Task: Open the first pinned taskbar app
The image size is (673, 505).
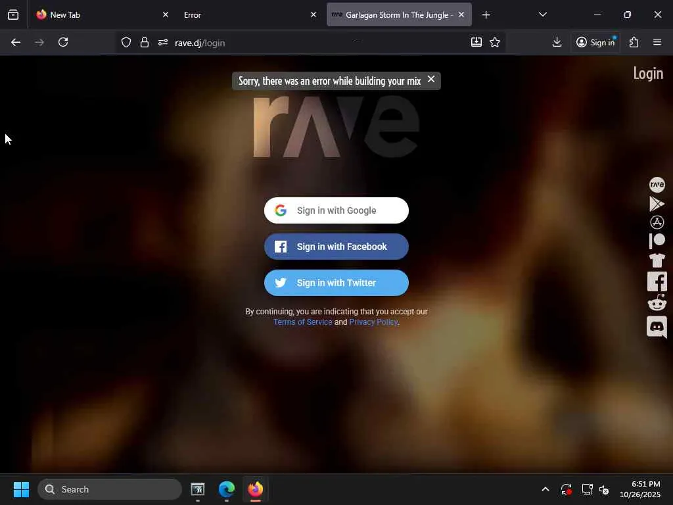Action: pyautogui.click(x=197, y=489)
